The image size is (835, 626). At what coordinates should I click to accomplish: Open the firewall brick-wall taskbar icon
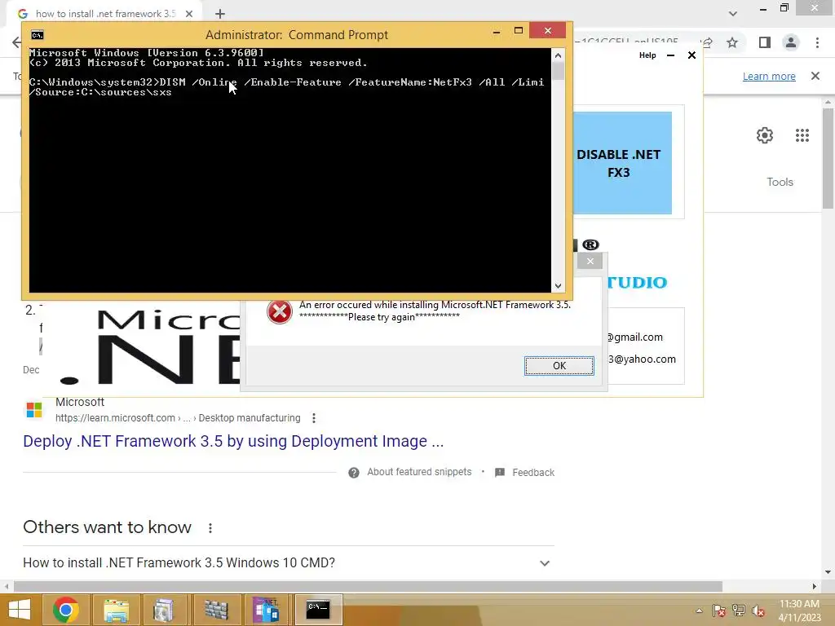pos(216,610)
